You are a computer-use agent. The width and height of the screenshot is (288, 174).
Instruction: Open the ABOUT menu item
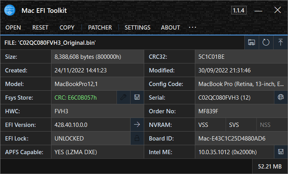[170, 28]
